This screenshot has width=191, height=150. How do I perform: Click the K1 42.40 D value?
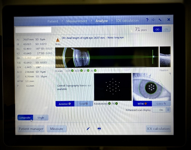[x=27, y=49]
